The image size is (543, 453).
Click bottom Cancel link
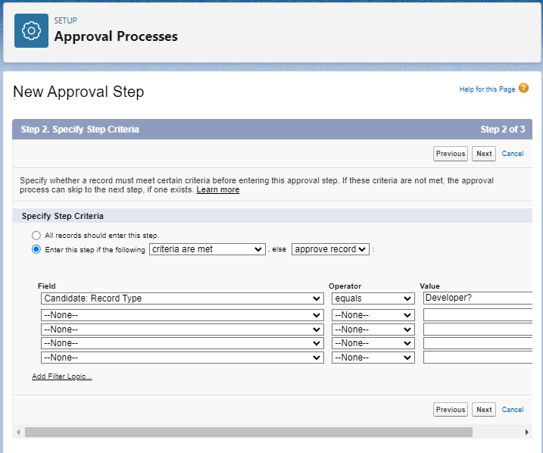click(513, 410)
